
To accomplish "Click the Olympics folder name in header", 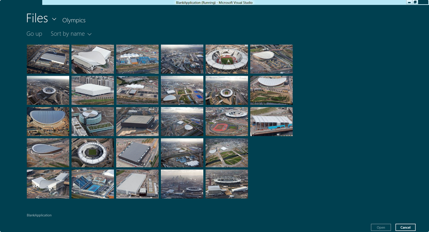I will (74, 20).
